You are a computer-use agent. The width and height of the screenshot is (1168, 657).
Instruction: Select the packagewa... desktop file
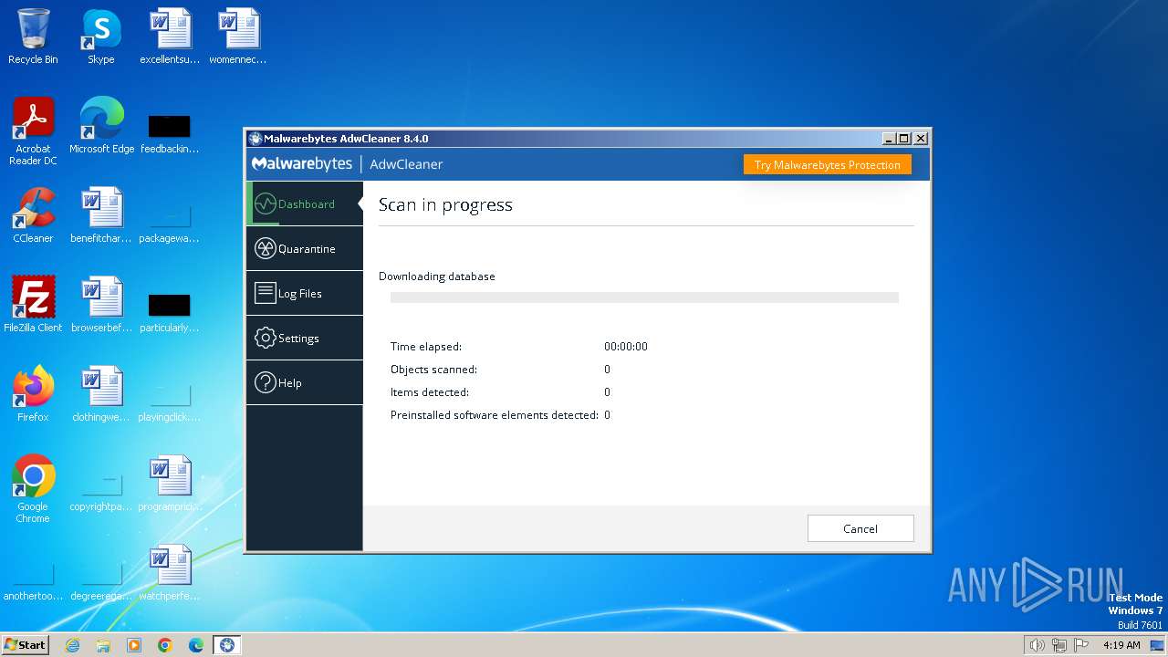(170, 222)
